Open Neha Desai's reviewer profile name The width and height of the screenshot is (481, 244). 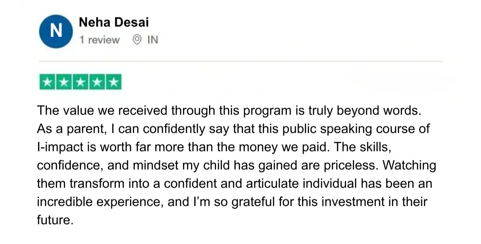point(114,21)
